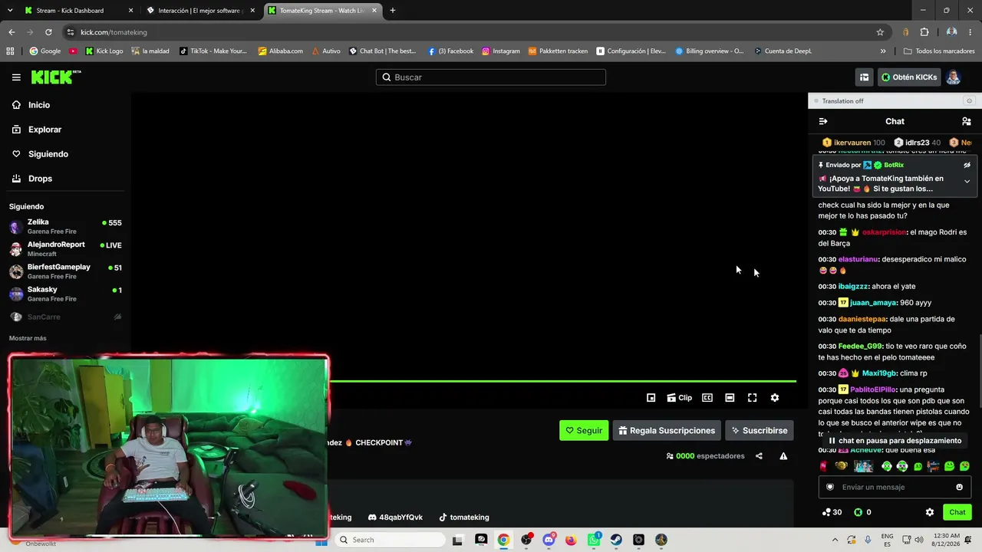
Task: Click the Obtén KICKs button
Action: tap(909, 77)
